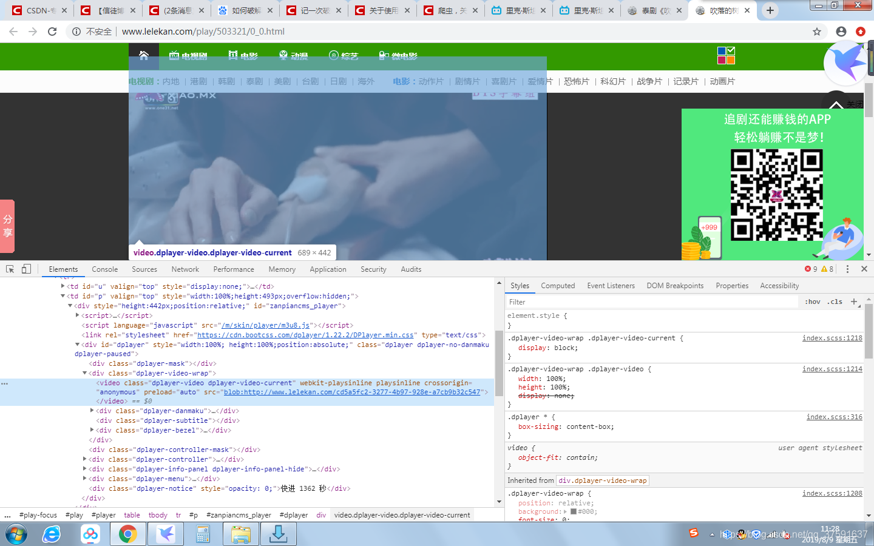
Task: Switch to the Network tab
Action: pos(185,269)
